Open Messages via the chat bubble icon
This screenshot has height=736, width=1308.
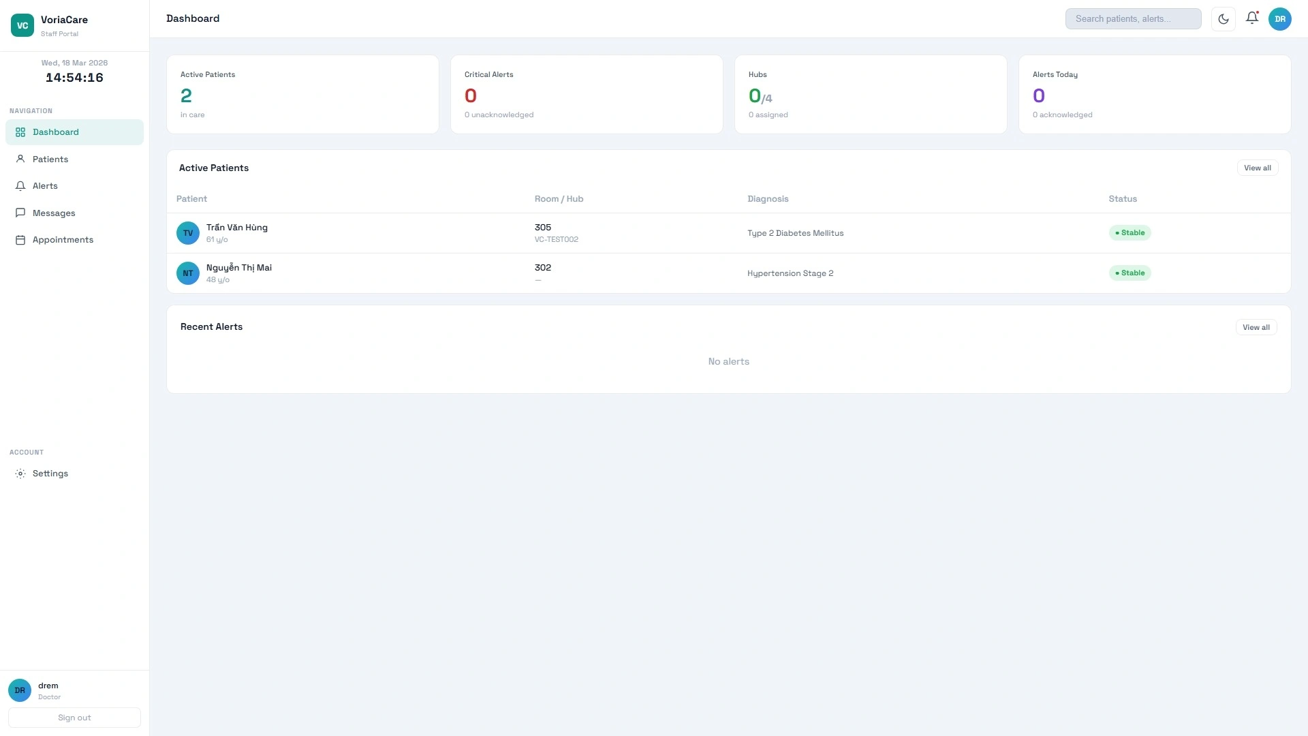(20, 213)
